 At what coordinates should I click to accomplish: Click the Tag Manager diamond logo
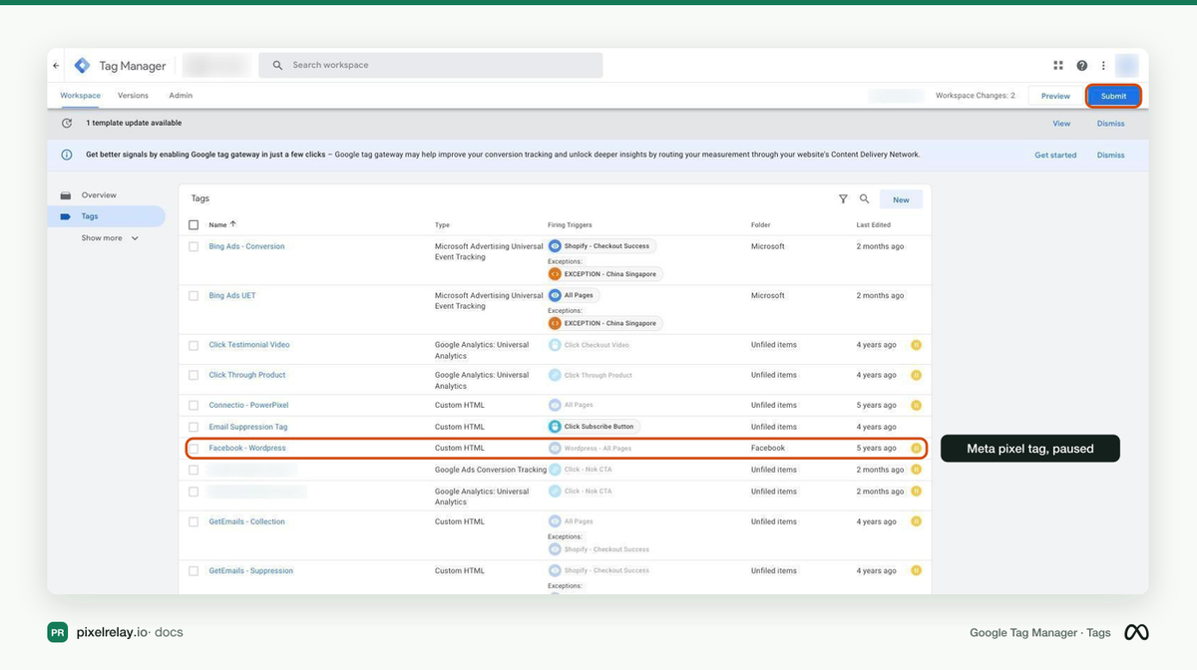coord(82,66)
